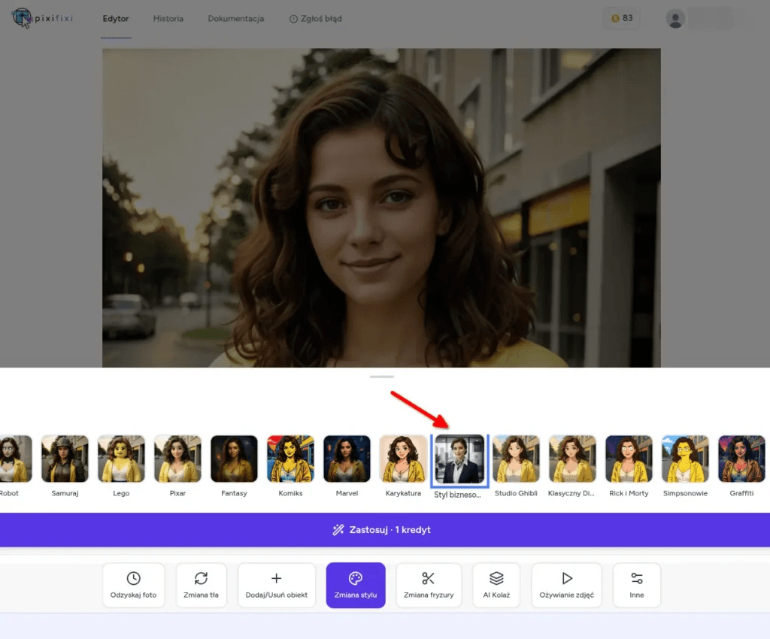Viewport: 770px width, 639px height.
Task: Open the user profile avatar
Action: point(675,19)
